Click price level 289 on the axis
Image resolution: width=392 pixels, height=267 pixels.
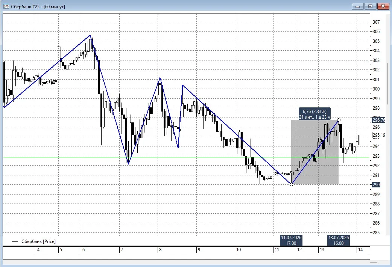(x=376, y=195)
